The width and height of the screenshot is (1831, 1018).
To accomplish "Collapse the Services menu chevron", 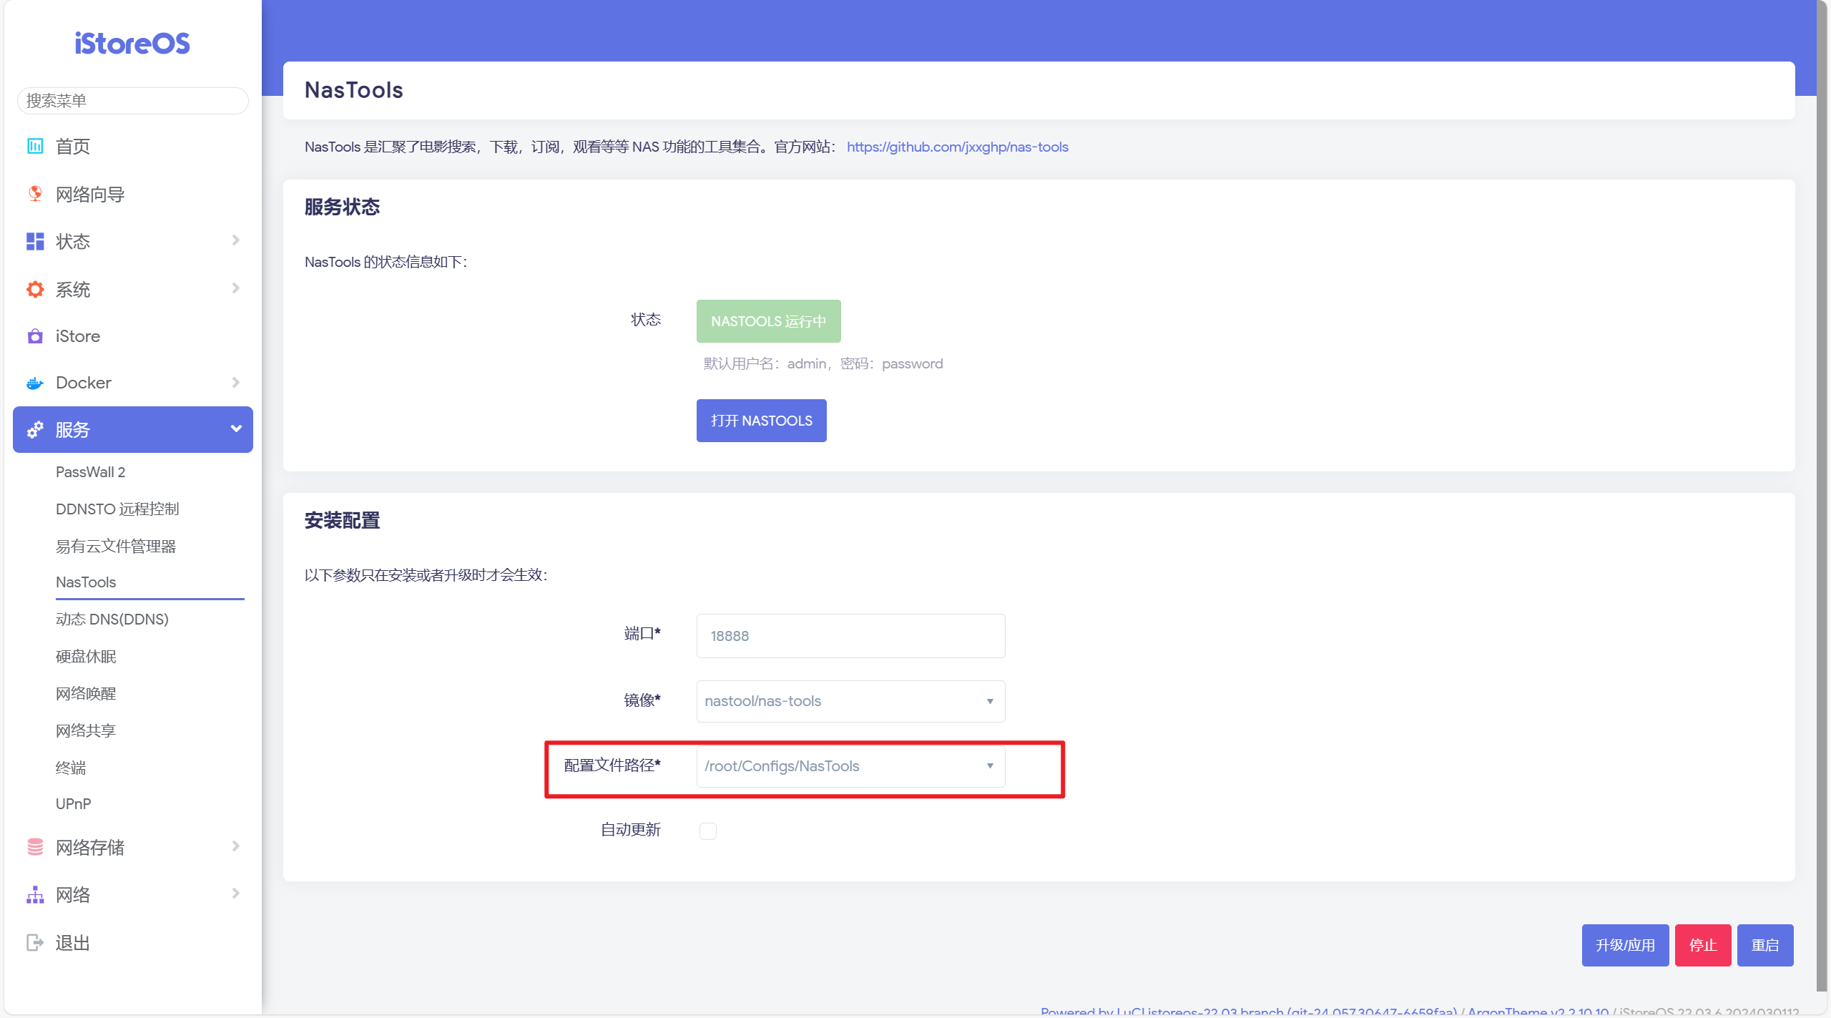I will (x=236, y=429).
